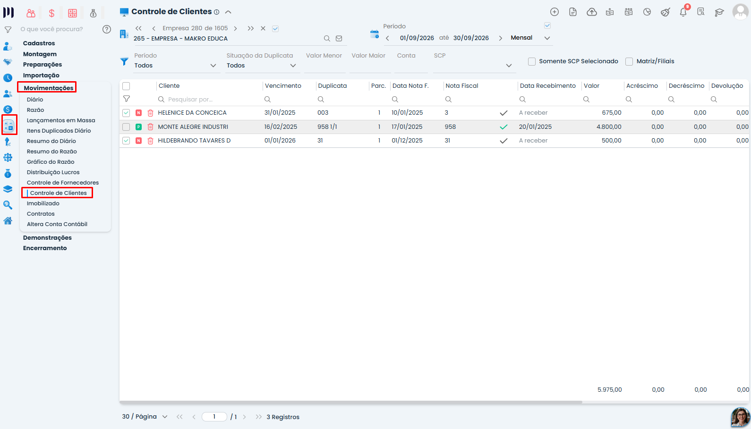Check the MONTE ALEGRE INDUSTRI row checkbox

(126, 127)
